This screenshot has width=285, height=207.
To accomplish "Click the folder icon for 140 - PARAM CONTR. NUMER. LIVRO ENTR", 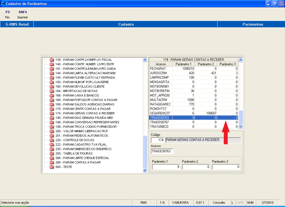I will tap(52, 64).
